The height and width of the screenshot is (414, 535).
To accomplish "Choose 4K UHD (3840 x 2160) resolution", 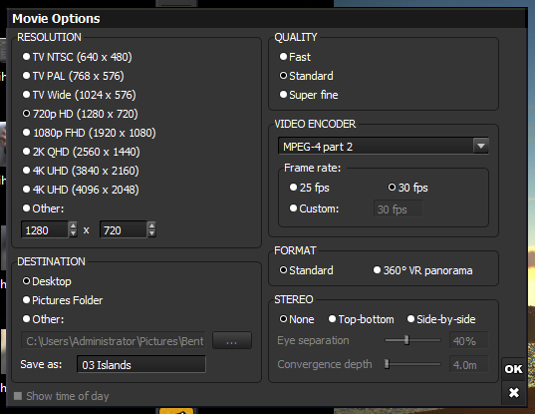I will (x=81, y=171).
